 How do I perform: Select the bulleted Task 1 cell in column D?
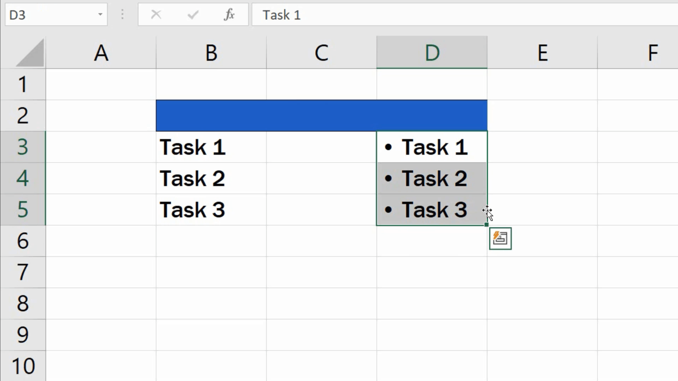(432, 147)
